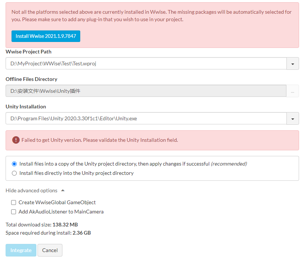Click the Wwise Project Path text field

(146, 63)
